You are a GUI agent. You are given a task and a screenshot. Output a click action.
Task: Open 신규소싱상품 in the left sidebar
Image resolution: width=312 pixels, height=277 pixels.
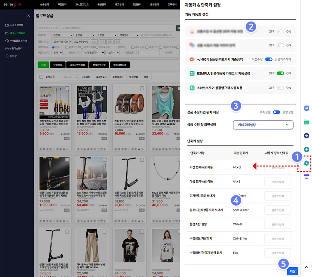[16, 25]
